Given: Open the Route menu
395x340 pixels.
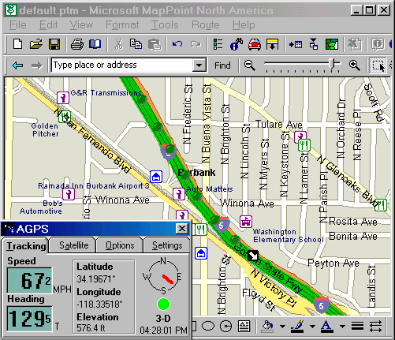Looking at the screenshot, I should point(206,25).
